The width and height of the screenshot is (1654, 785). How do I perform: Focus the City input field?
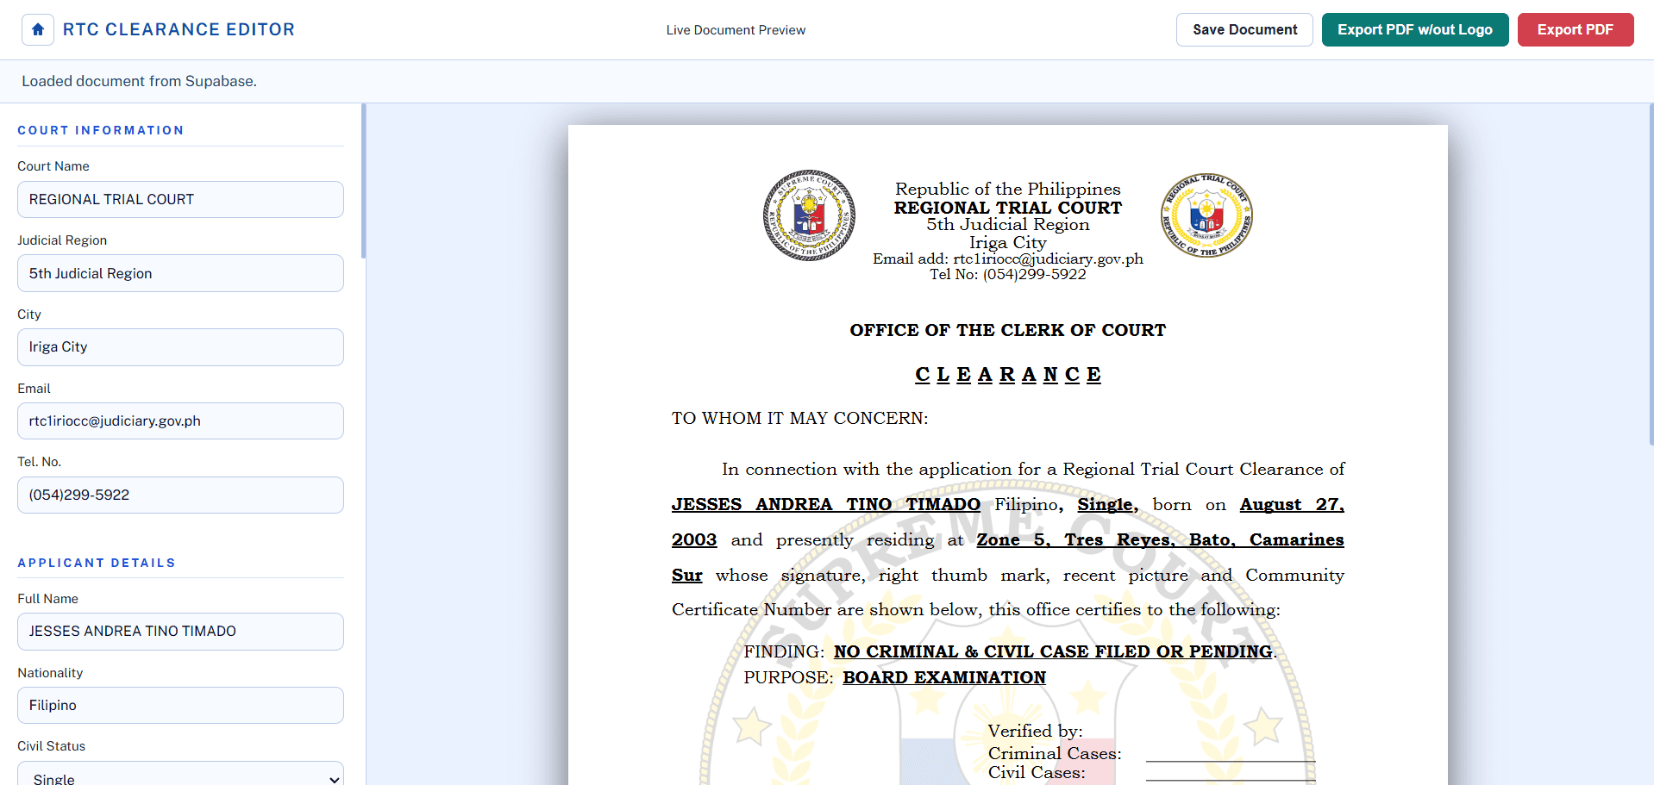point(180,347)
